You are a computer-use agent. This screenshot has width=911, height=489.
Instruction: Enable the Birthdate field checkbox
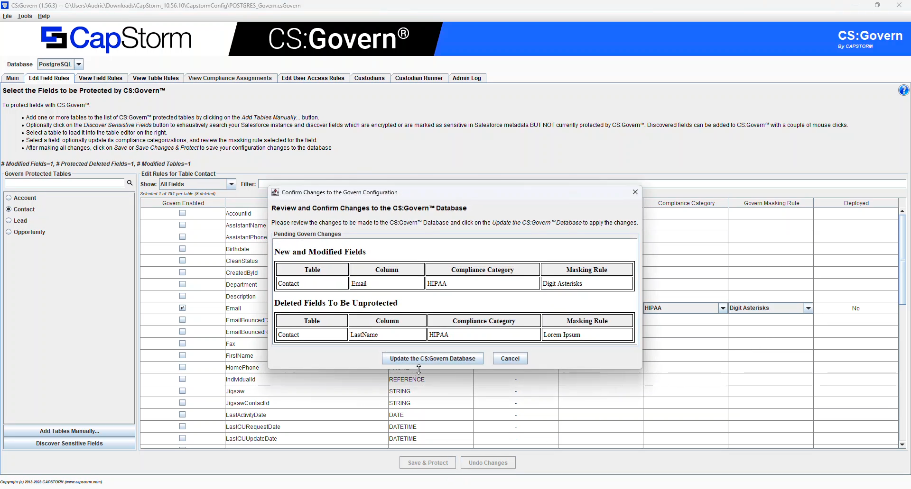click(182, 249)
